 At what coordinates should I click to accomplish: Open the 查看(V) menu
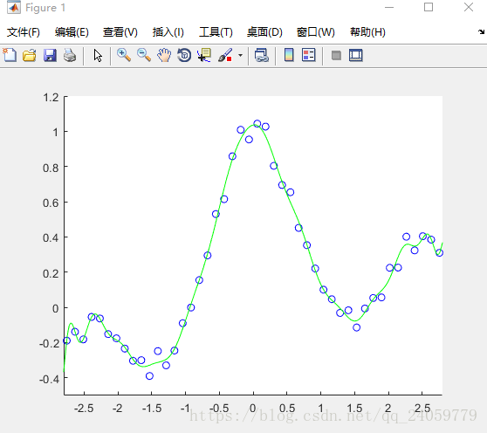120,32
